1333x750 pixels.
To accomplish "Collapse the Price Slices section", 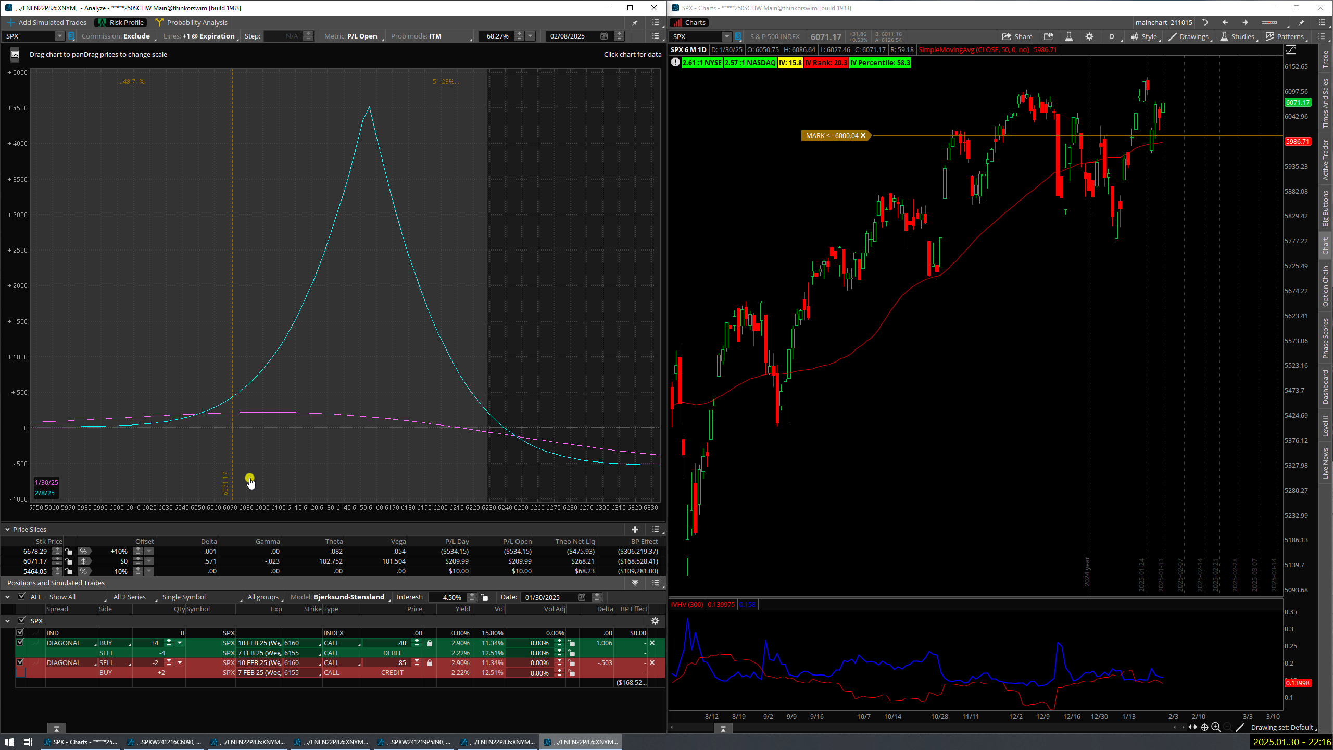I will [7, 529].
